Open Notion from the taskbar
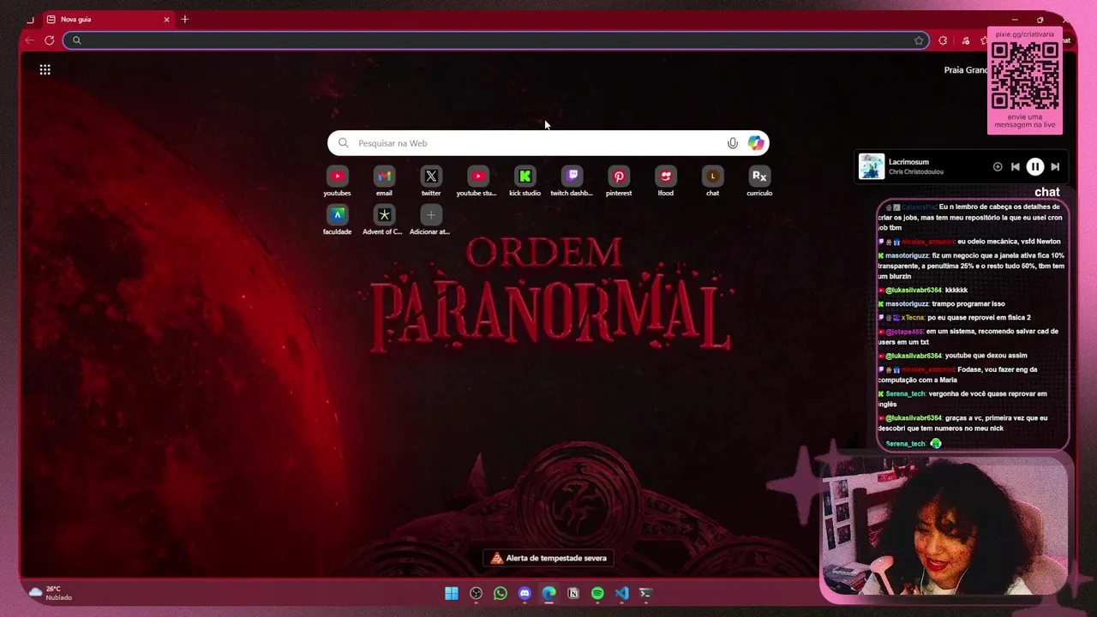Viewport: 1097px width, 617px height. tap(573, 593)
